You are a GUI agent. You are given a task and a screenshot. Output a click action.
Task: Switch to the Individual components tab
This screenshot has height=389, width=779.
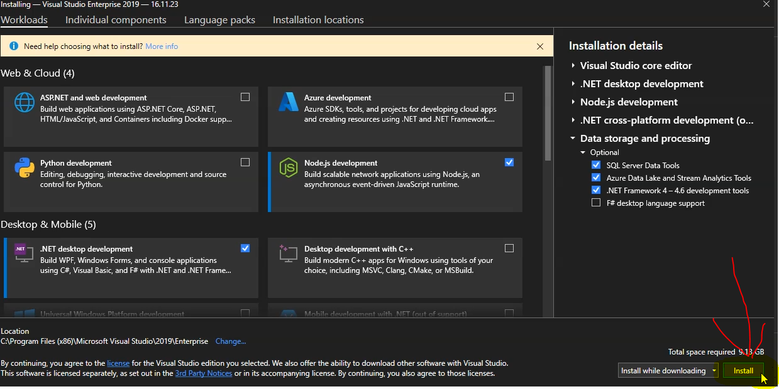click(x=116, y=19)
